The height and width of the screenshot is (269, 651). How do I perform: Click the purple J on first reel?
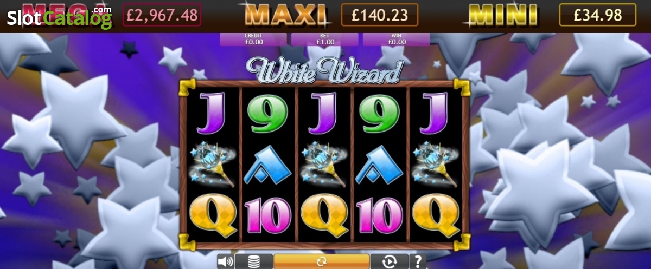click(x=212, y=113)
